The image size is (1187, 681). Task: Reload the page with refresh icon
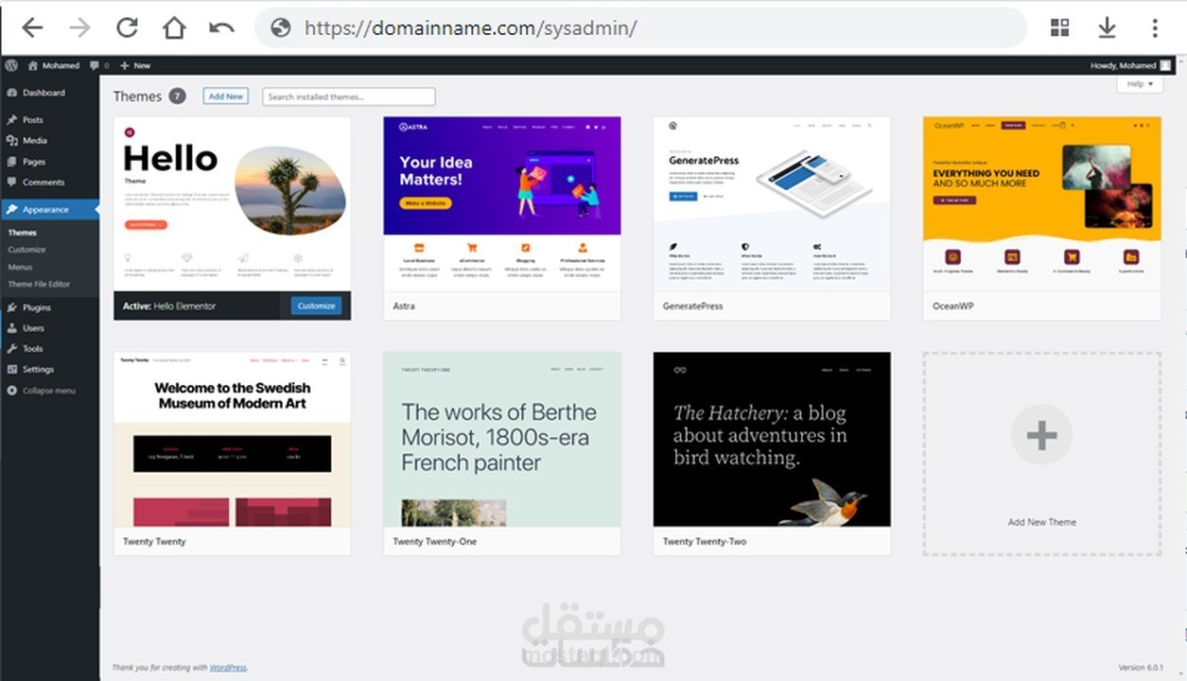point(127,27)
